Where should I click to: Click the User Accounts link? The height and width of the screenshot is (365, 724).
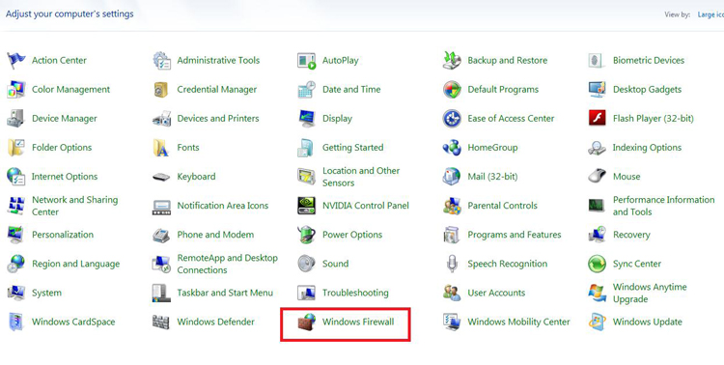(496, 293)
